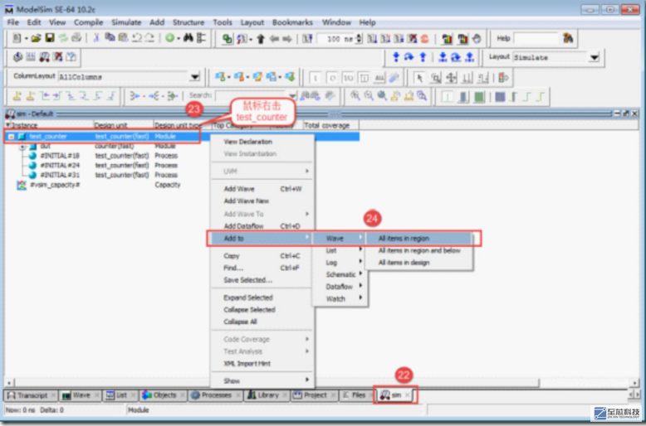
Task: Click into the Search input field
Action: [251, 96]
